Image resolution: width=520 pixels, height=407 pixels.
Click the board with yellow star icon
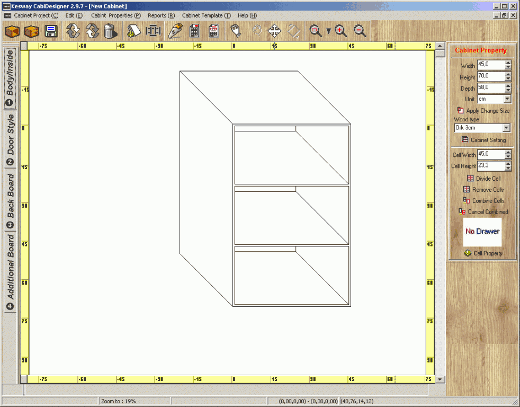(134, 31)
